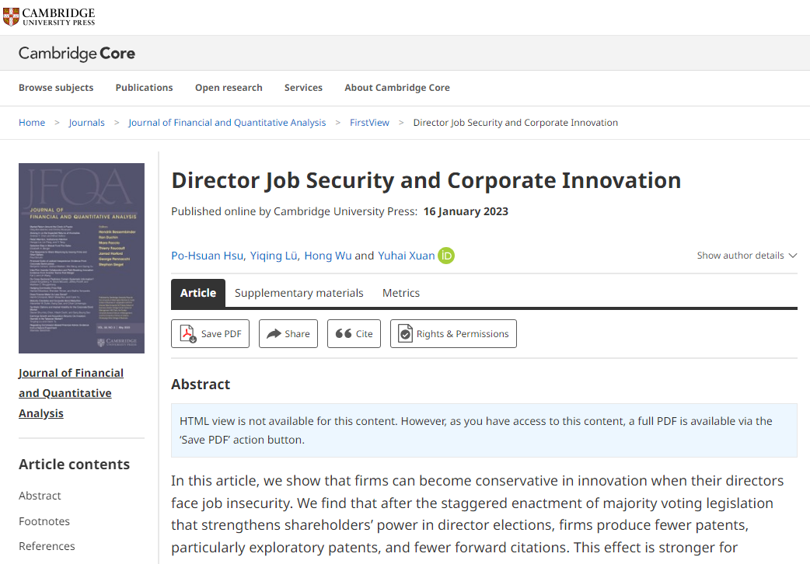Viewport: 810px width, 564px height.
Task: Expand Show author details chevron
Action: coord(793,256)
